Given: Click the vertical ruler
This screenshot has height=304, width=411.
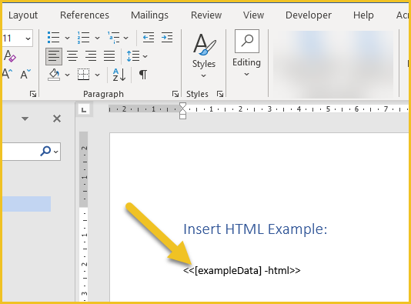Looking at the screenshot, I should coord(84,216).
